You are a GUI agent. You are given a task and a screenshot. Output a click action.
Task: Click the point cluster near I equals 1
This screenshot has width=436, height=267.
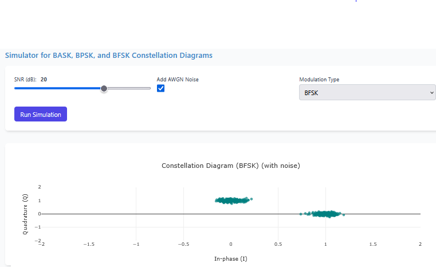pos(323,214)
